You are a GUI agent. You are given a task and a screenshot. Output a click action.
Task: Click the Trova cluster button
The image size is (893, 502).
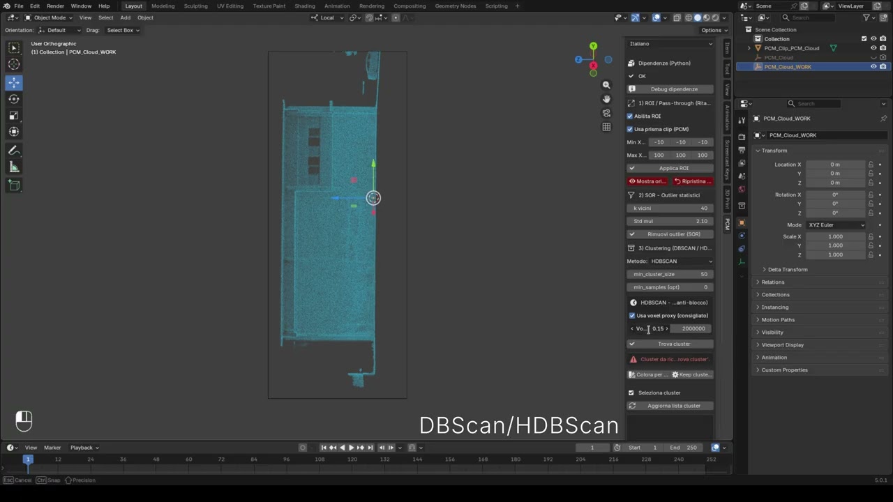pyautogui.click(x=670, y=344)
